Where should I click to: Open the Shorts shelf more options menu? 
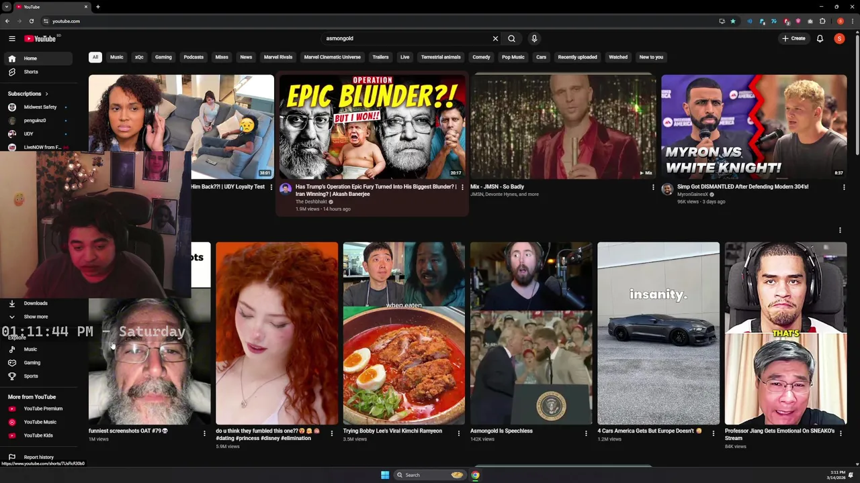click(840, 230)
